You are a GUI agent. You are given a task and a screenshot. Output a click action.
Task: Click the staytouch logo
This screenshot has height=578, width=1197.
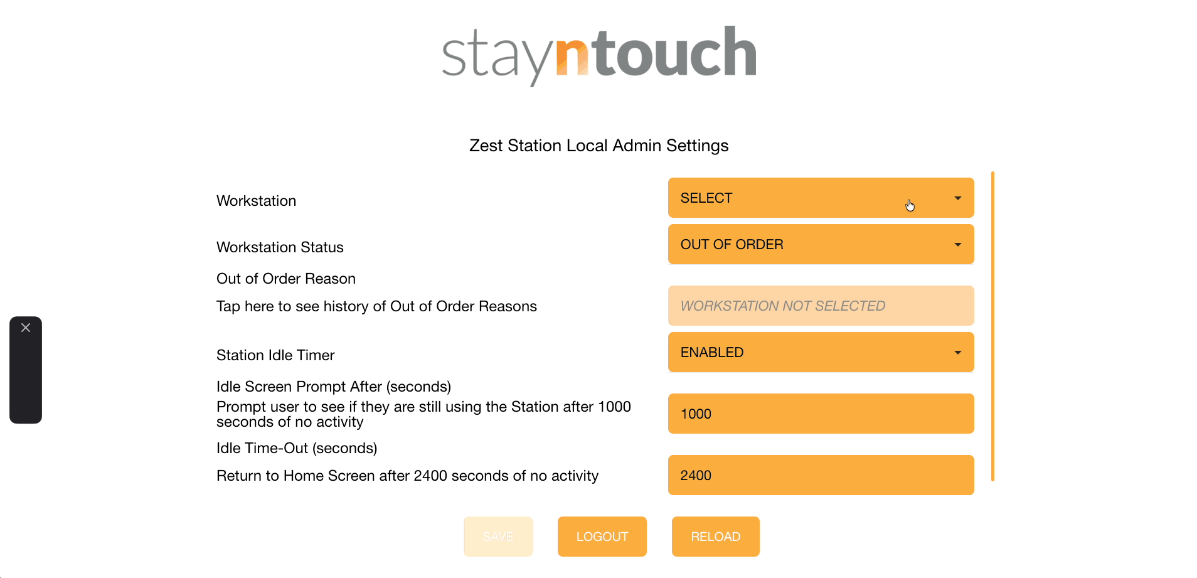[x=599, y=55]
